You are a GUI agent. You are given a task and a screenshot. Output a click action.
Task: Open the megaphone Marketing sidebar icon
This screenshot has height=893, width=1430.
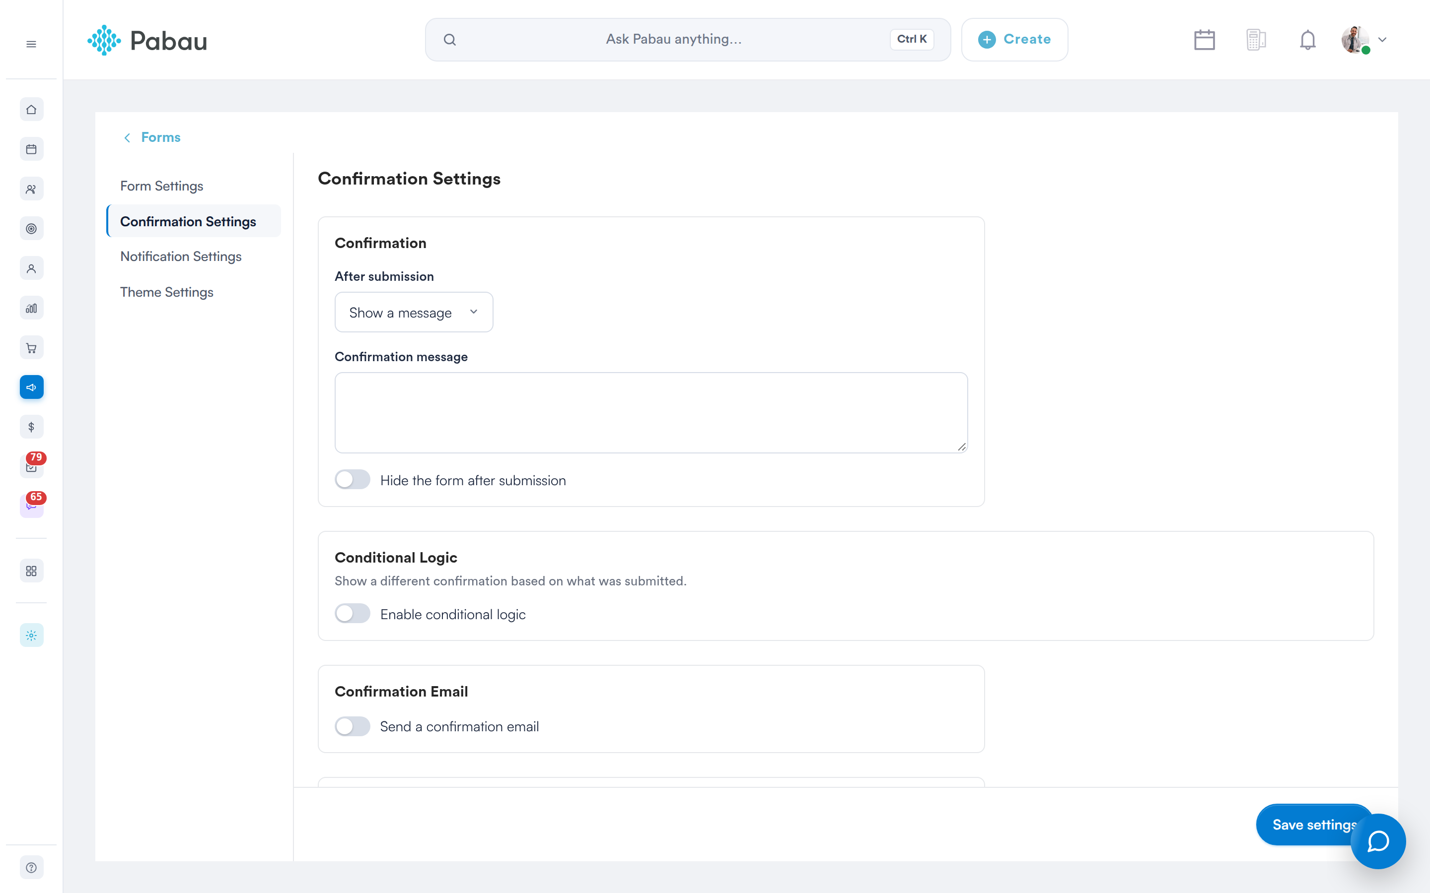pos(31,387)
